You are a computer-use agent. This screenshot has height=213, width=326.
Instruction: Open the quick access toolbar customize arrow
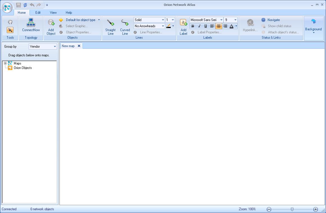point(47,5)
